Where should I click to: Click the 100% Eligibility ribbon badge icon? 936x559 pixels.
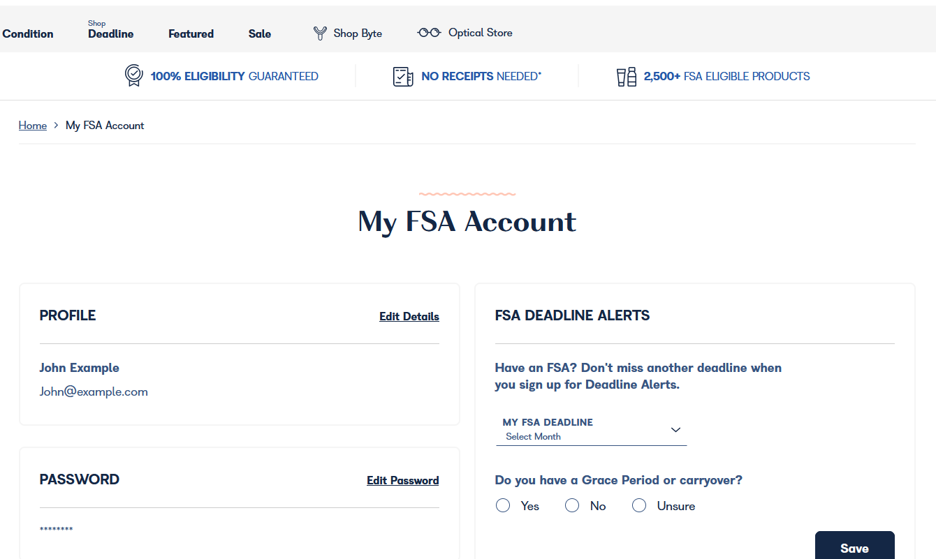(x=134, y=75)
